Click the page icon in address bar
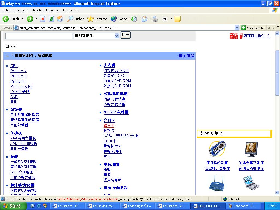The height and width of the screenshot is (210, 280). tap(16, 28)
